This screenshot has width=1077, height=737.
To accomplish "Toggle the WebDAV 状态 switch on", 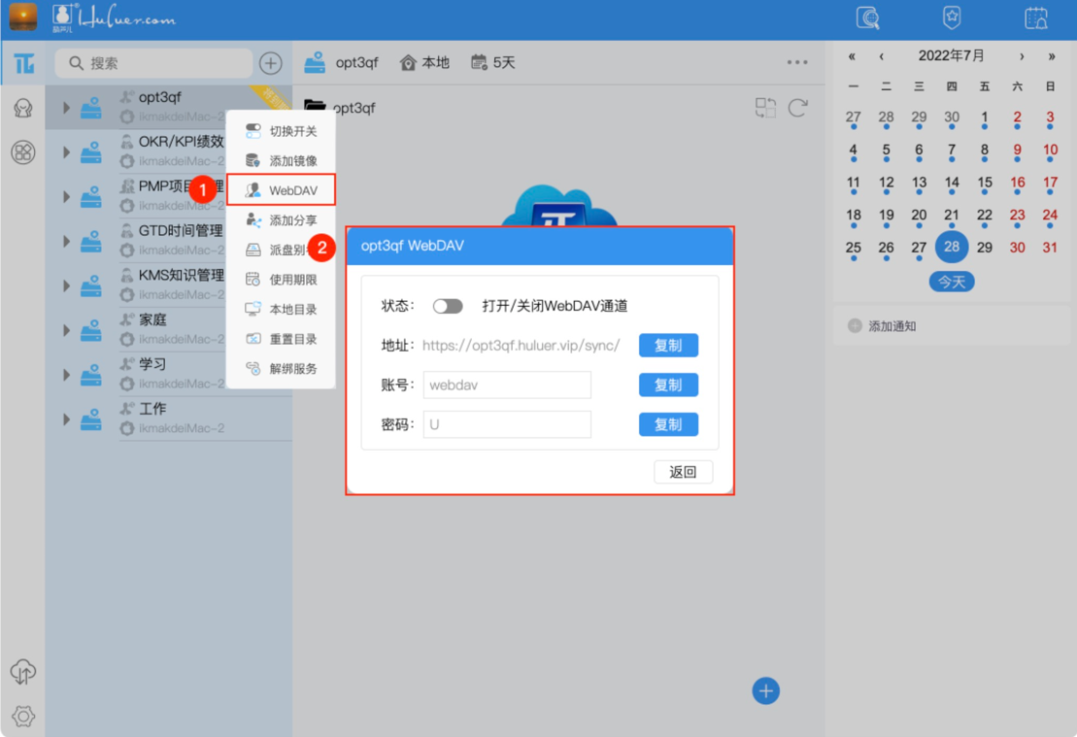I will (449, 305).
